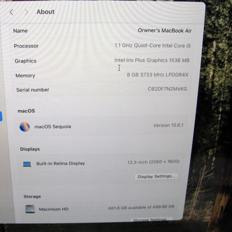Click the Storage section heading
The height and width of the screenshot is (232, 232).
32,196
